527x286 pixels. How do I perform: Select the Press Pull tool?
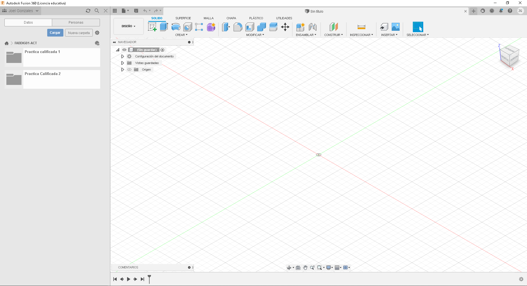tap(226, 27)
